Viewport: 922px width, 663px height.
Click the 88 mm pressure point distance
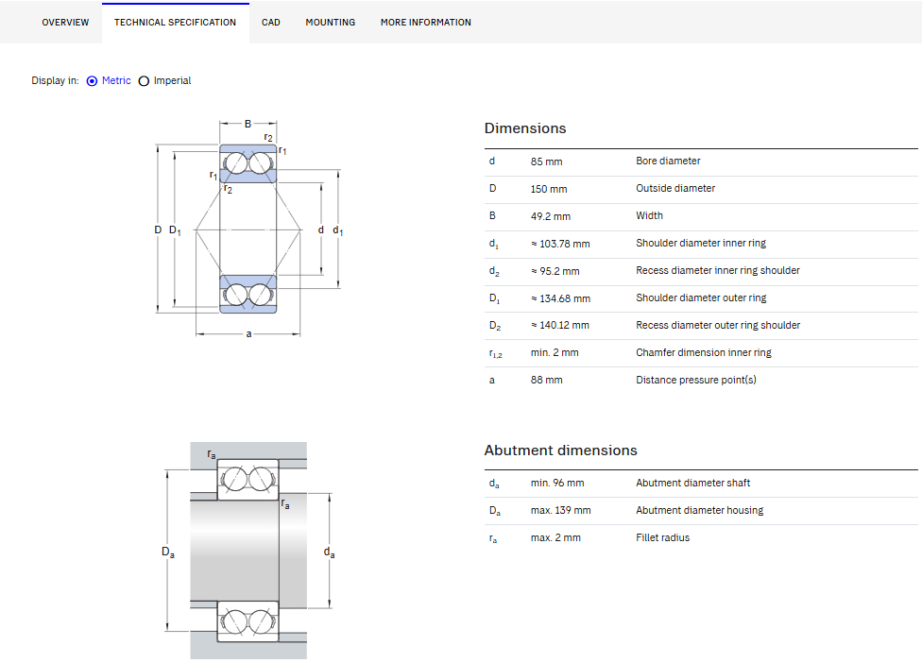[546, 381]
